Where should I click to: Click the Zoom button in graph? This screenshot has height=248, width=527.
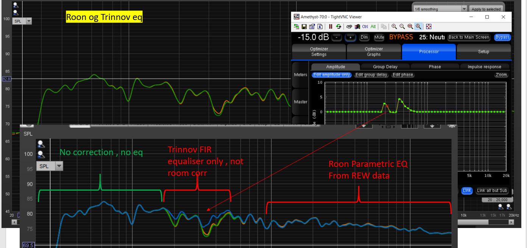[501, 75]
